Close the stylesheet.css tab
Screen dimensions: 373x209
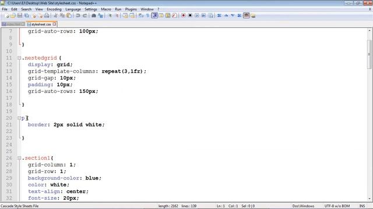coord(54,24)
